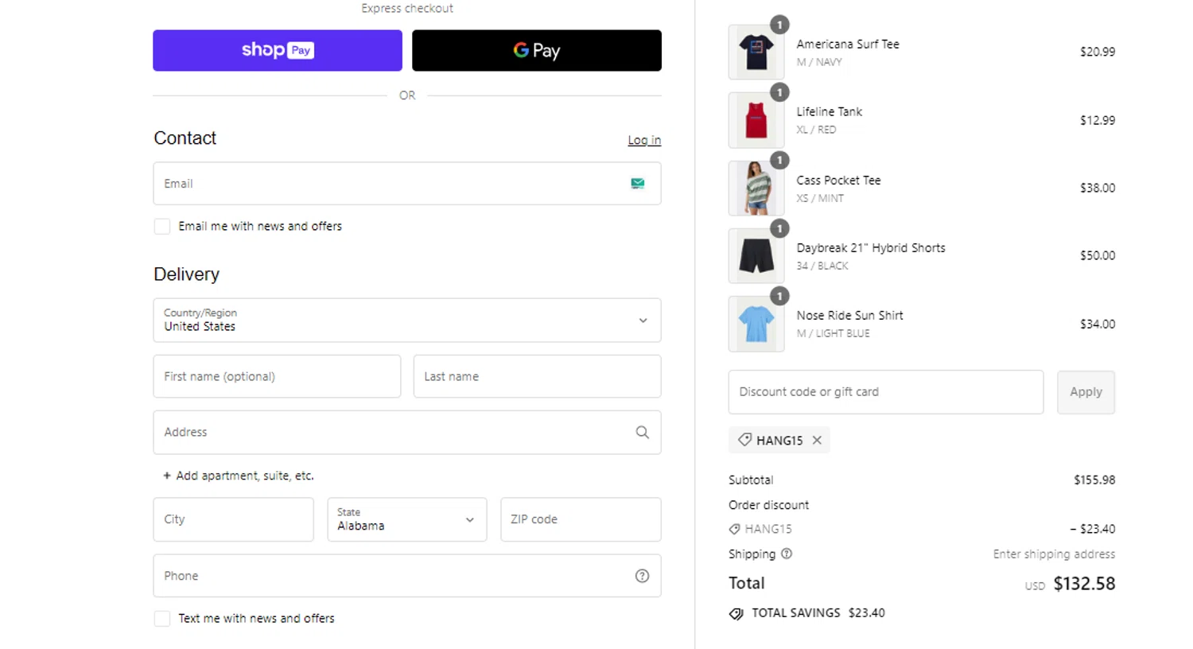Click the phone field help icon
Screen dimensions: 1193x649
click(642, 576)
